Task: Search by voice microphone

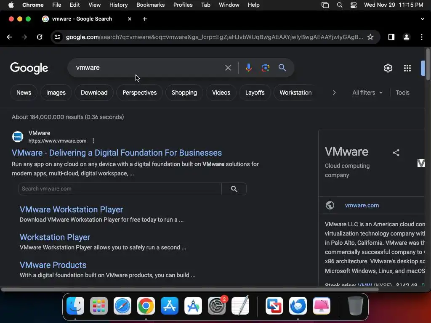Action: coord(248,68)
